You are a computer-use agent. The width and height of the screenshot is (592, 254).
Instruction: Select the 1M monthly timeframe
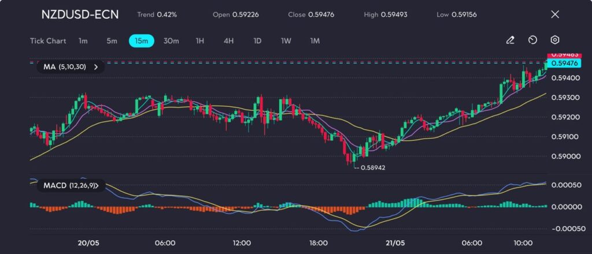(x=314, y=41)
